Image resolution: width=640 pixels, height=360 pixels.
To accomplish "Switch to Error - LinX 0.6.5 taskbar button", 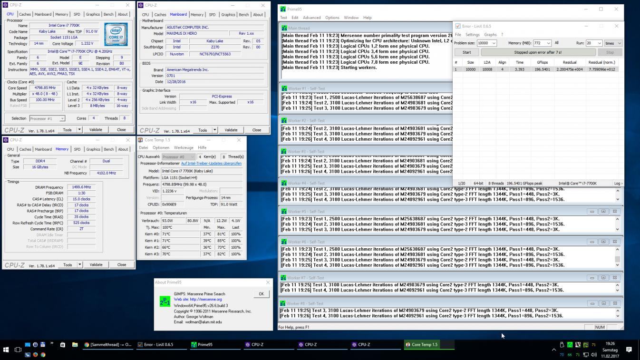I will pyautogui.click(x=161, y=345).
